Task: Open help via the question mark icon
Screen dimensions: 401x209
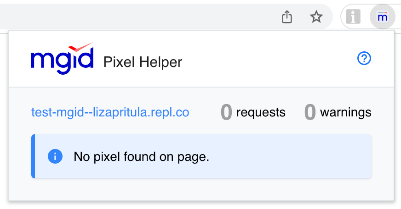Action: pos(364,58)
